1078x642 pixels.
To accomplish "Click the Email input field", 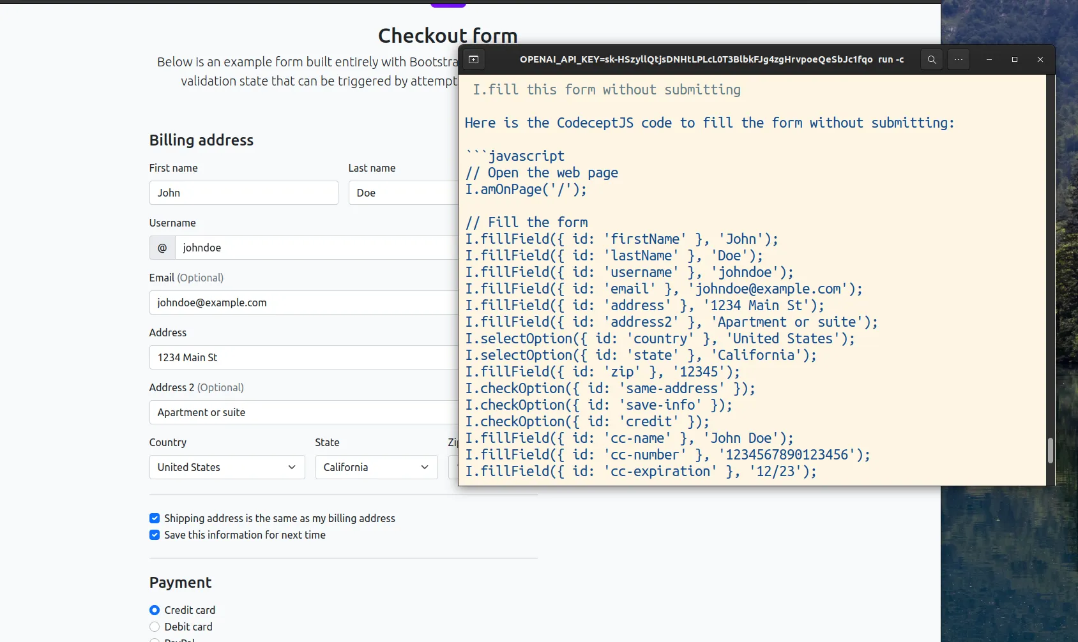I will (x=303, y=302).
